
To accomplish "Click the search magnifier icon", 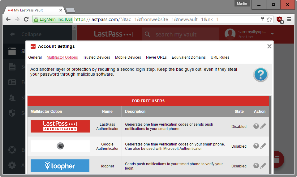I will [147, 34].
